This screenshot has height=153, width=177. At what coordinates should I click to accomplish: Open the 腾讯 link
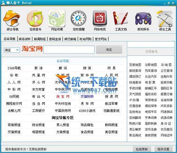(x=63, y=68)
